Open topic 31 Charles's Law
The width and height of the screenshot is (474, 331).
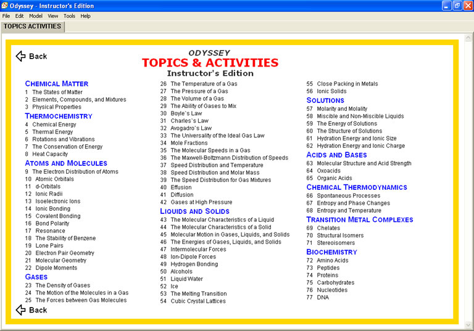click(x=185, y=121)
